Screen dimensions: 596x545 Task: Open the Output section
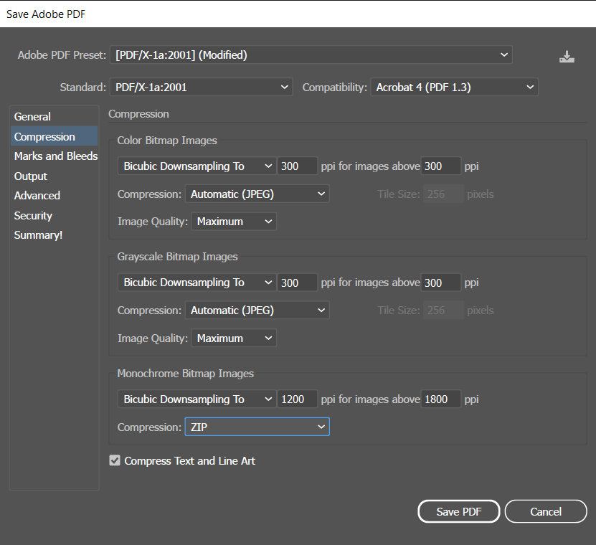click(55, 176)
